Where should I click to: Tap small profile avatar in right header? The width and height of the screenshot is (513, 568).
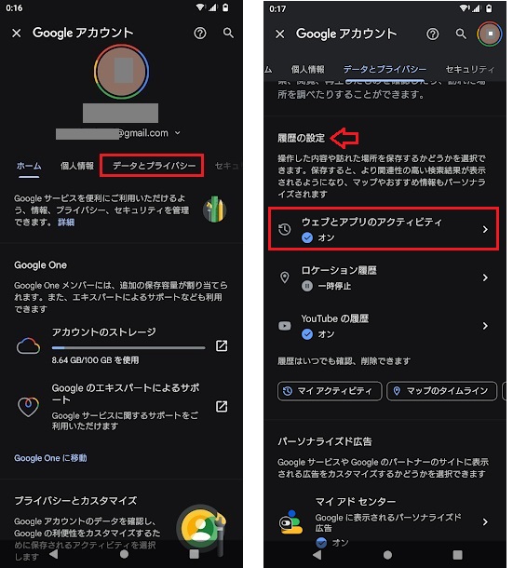point(490,34)
